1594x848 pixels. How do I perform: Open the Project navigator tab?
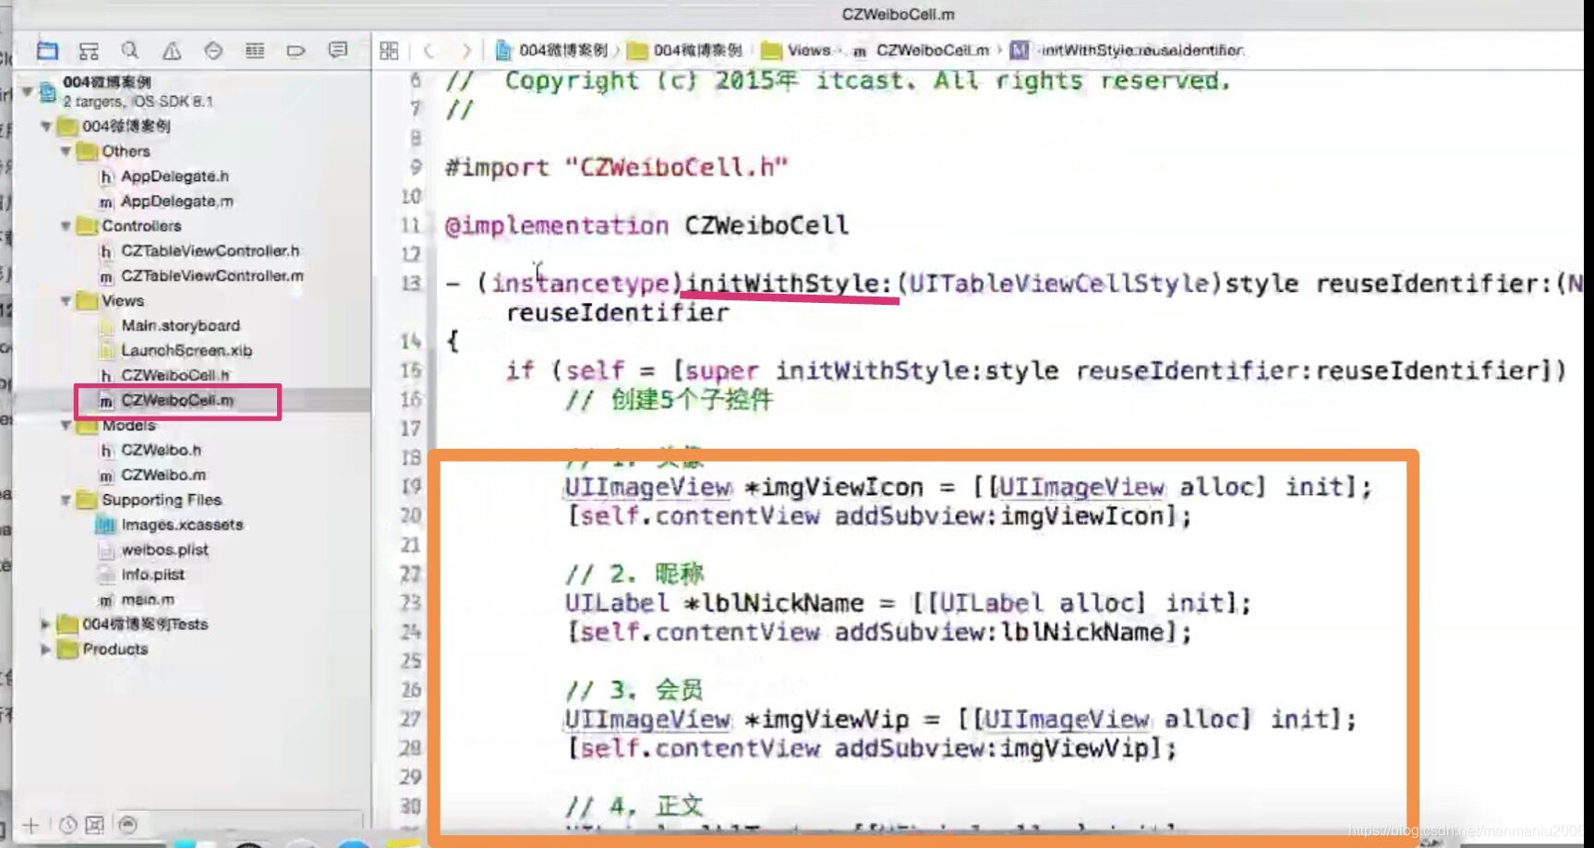(47, 51)
